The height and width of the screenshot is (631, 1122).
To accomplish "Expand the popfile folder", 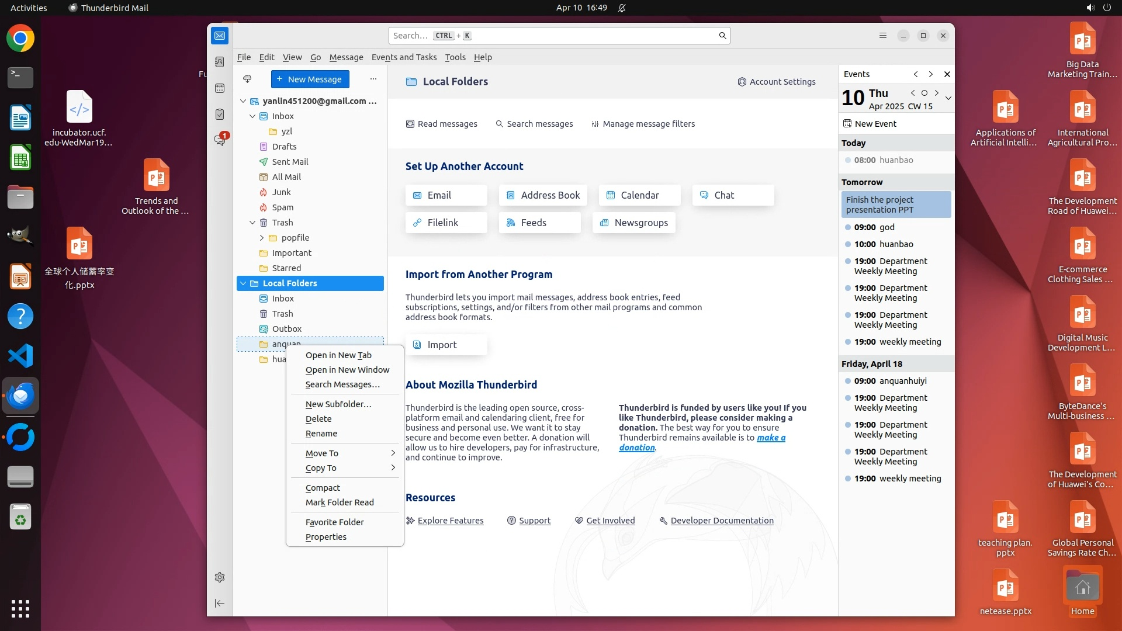I will pos(262,238).
